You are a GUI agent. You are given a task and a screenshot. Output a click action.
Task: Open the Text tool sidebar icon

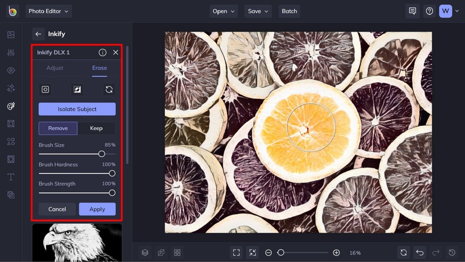(11, 177)
